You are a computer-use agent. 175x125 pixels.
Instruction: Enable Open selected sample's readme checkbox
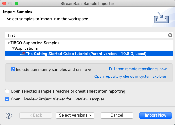coord(7,91)
